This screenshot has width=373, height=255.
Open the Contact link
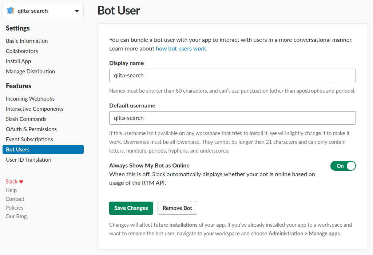tap(15, 199)
